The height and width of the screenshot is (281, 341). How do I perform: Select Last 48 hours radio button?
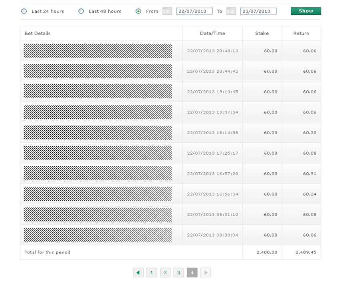click(x=81, y=11)
